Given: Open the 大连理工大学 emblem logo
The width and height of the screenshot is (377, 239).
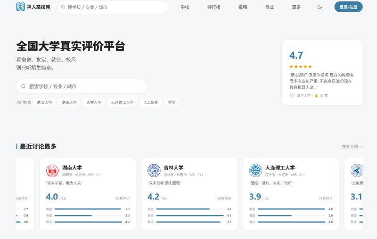Looking at the screenshot, I should (255, 170).
